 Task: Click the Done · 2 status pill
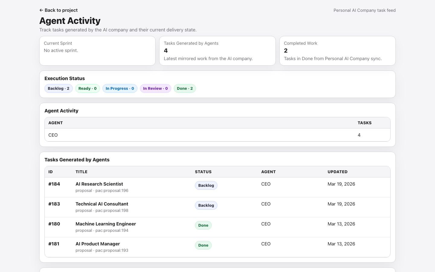coord(185,89)
